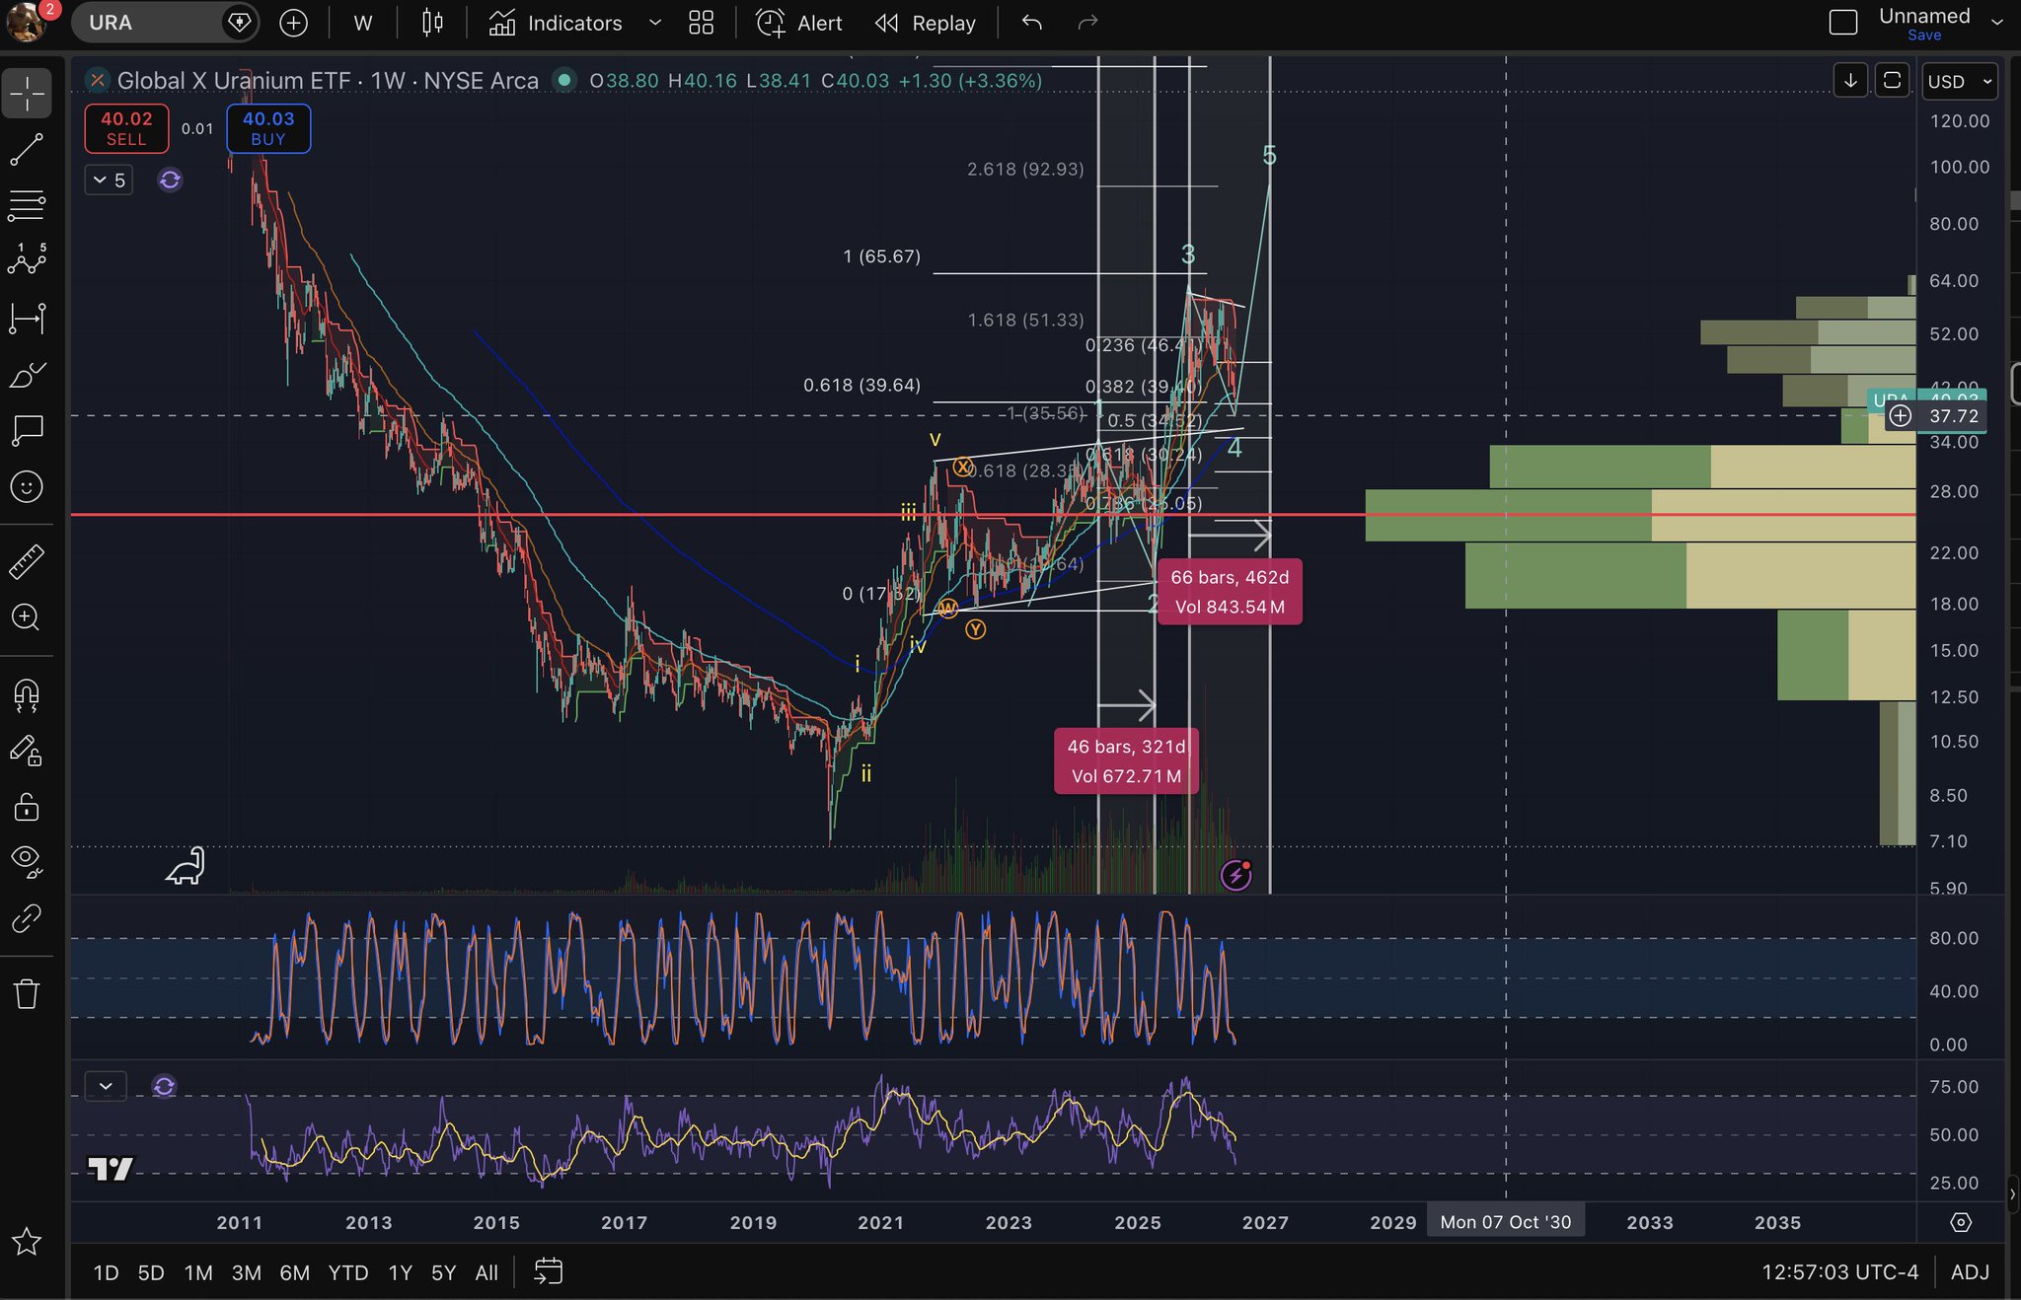Save the Unnamed layout
Image resolution: width=2021 pixels, height=1300 pixels.
point(1924,36)
